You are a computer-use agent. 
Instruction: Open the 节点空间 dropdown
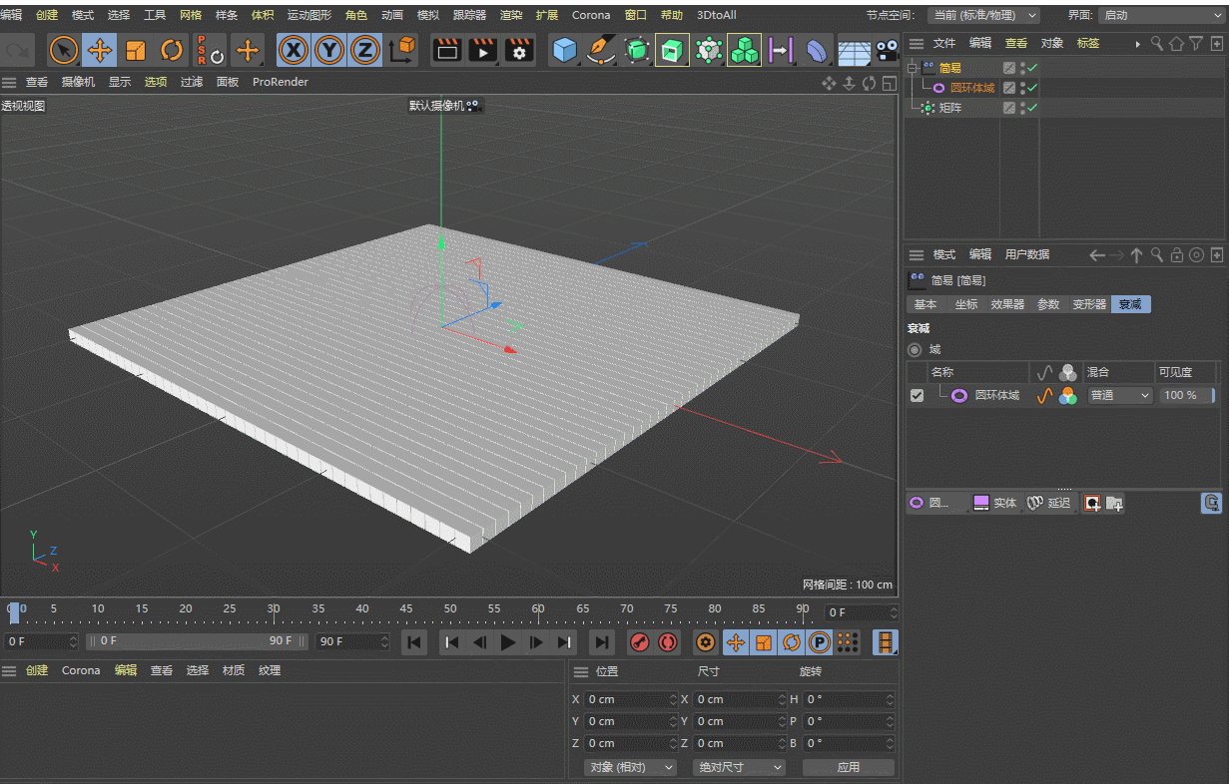click(x=983, y=16)
